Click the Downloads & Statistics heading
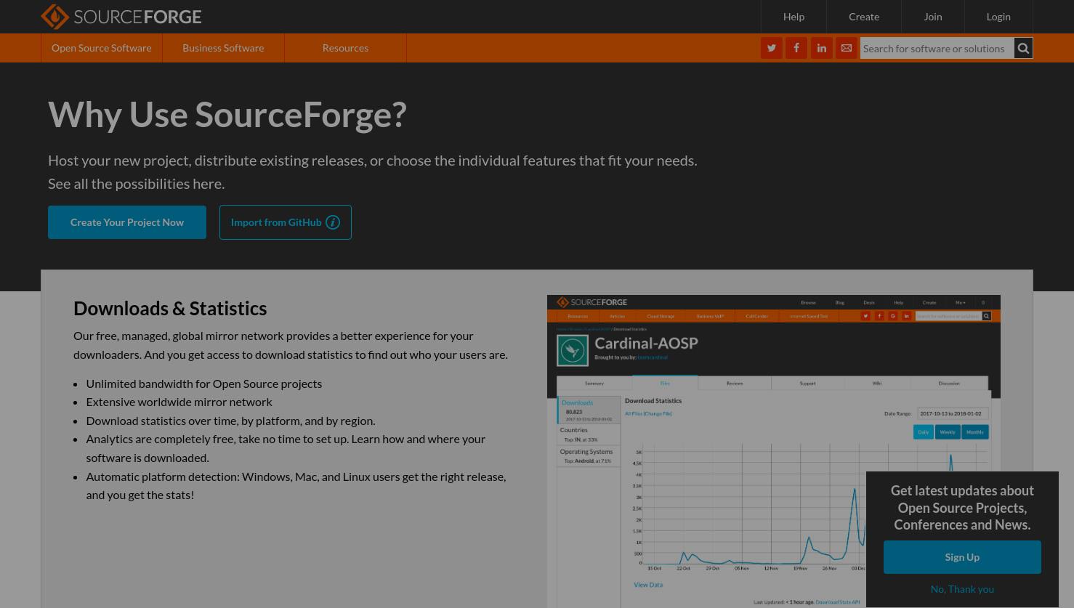 (170, 308)
